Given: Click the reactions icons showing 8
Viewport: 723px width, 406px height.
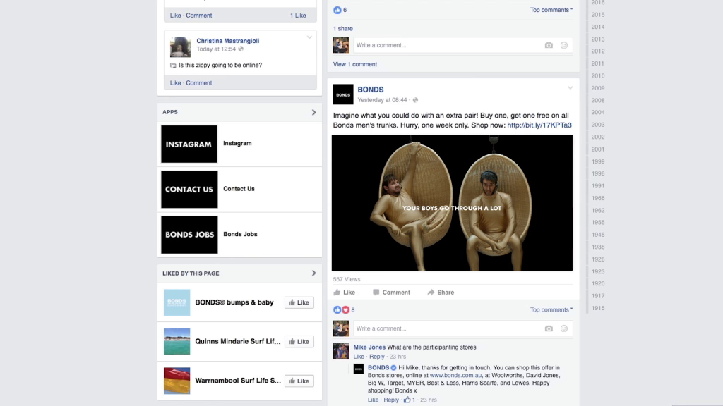Looking at the screenshot, I should tap(341, 310).
